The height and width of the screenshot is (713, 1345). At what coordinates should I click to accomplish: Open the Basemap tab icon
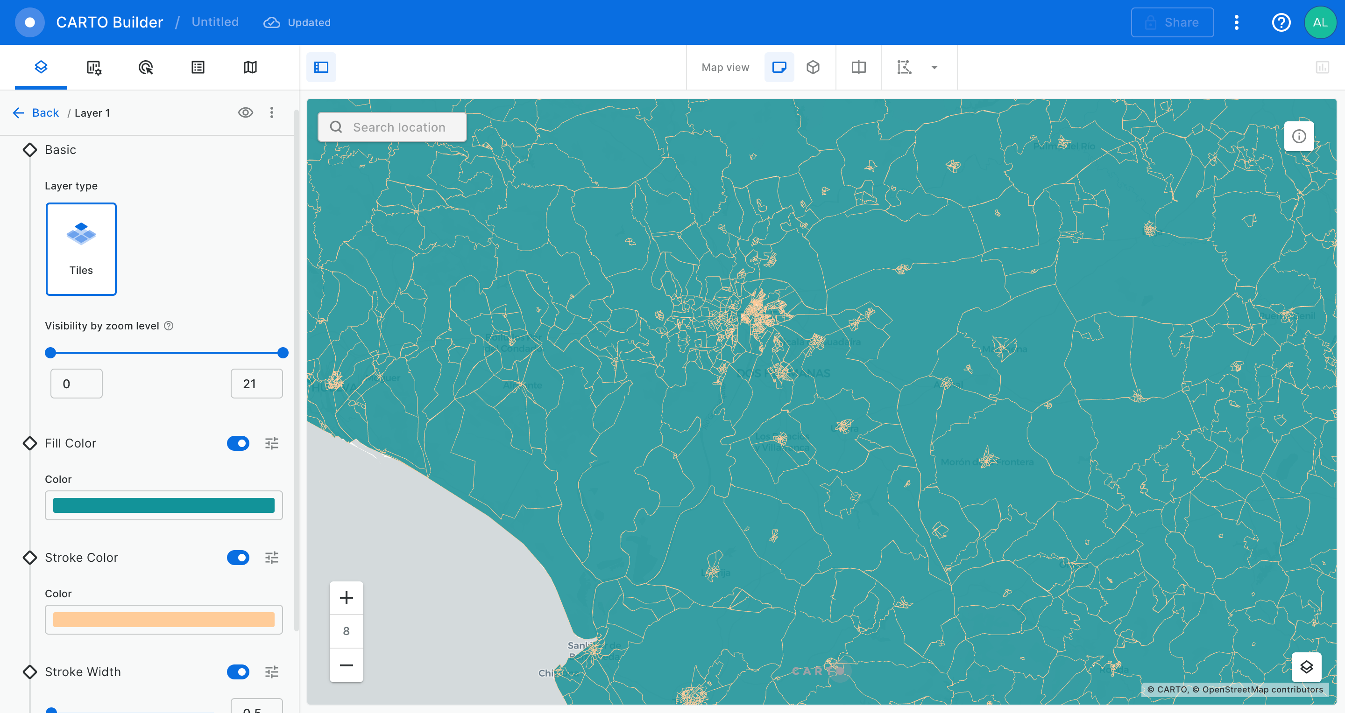[x=250, y=67]
